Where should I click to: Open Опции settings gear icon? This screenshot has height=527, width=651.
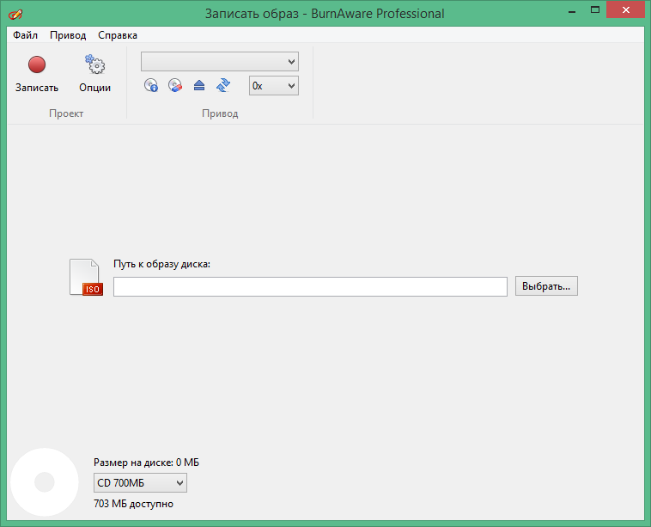[x=94, y=65]
